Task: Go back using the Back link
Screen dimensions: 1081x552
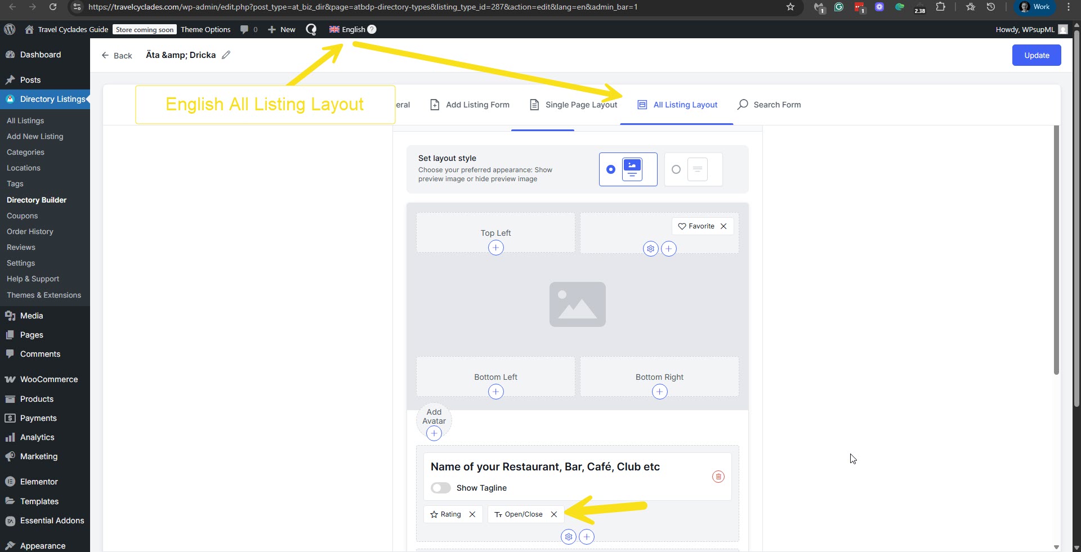Action: 117,55
